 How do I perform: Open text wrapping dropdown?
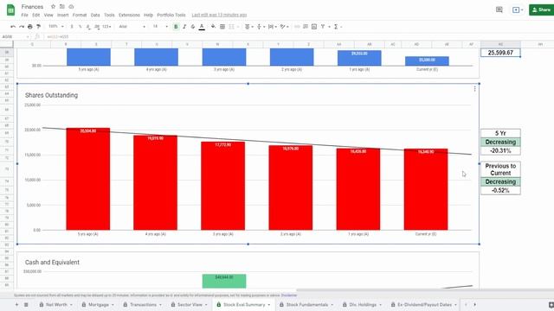point(273,27)
